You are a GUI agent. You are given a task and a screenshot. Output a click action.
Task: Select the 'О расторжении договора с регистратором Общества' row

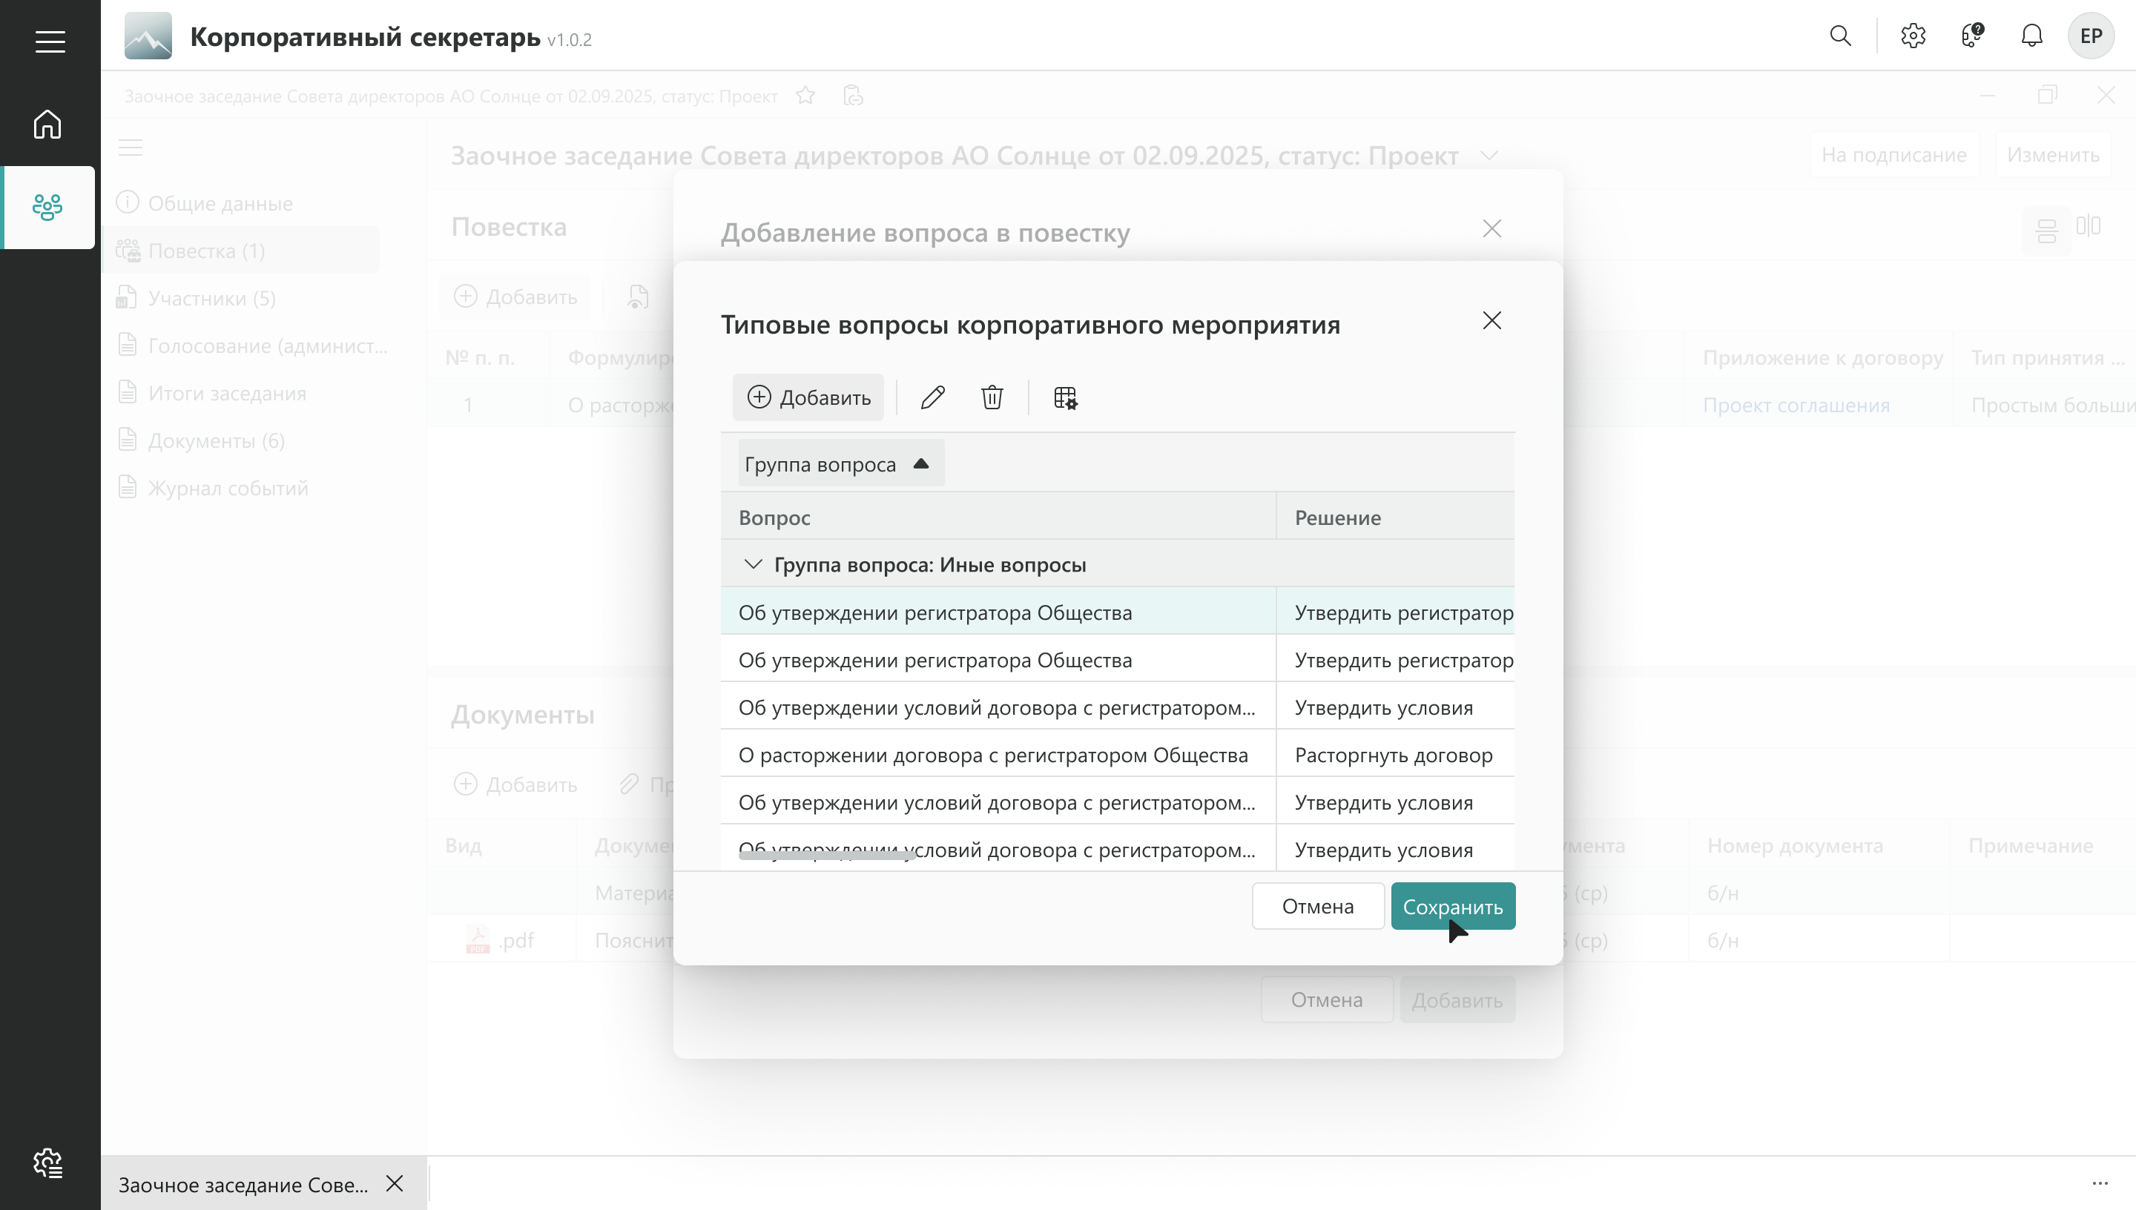(993, 755)
